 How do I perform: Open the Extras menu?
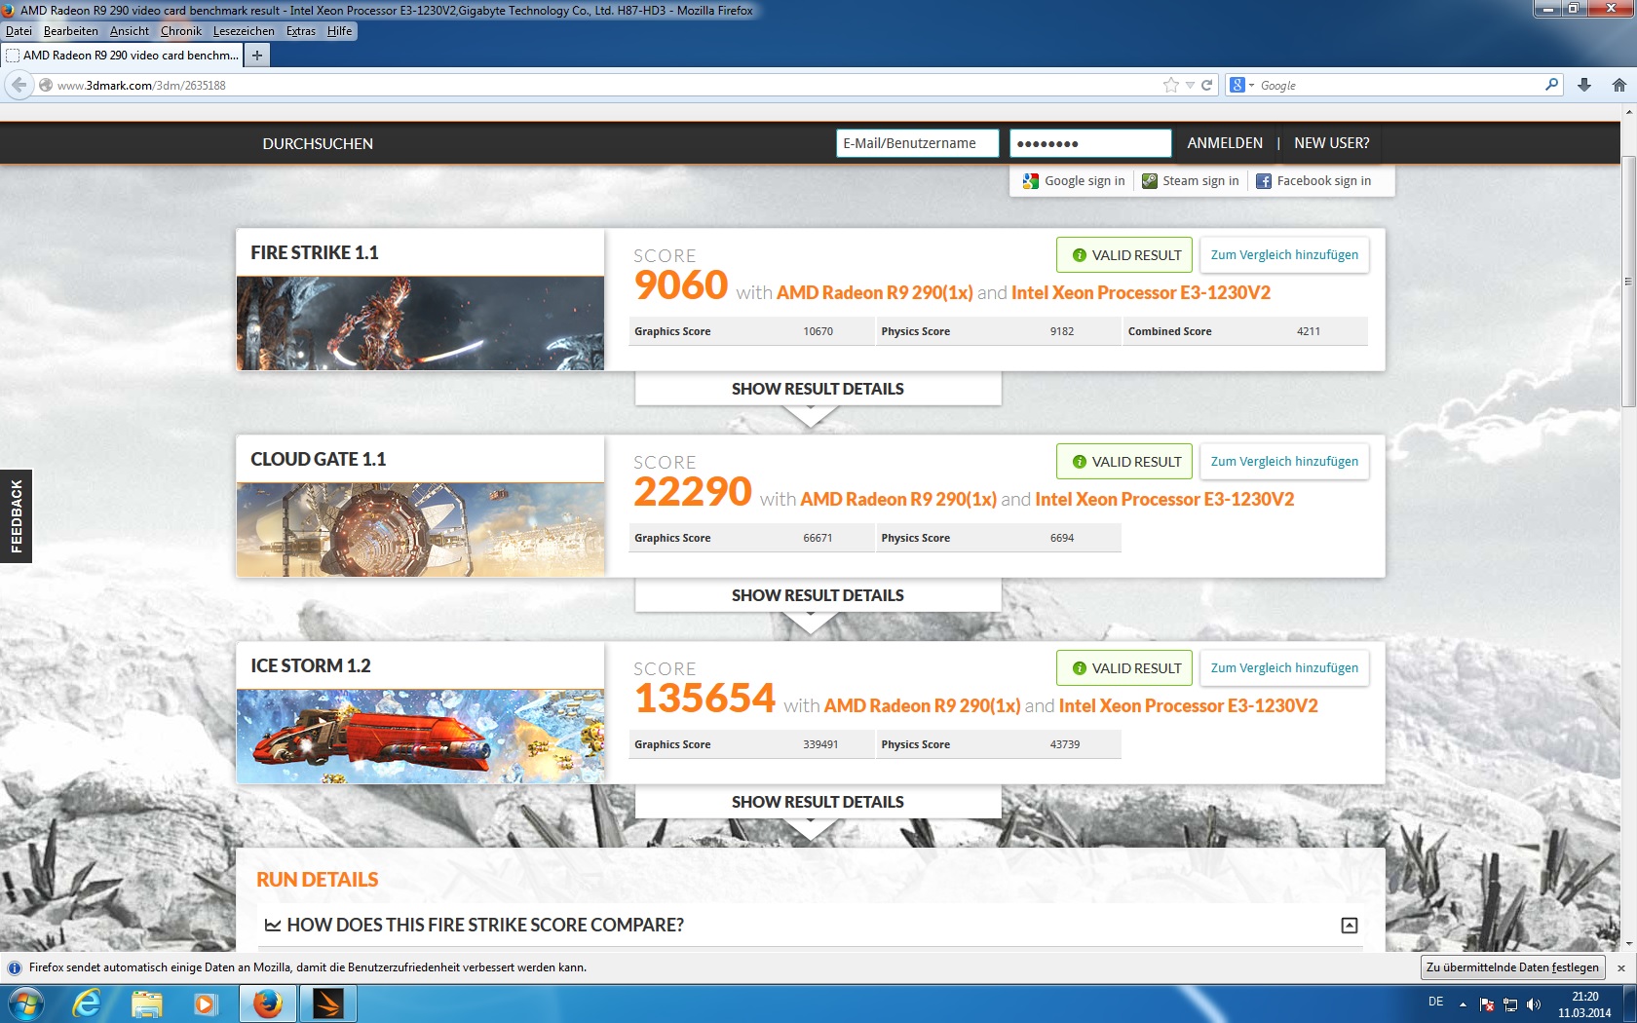301,31
